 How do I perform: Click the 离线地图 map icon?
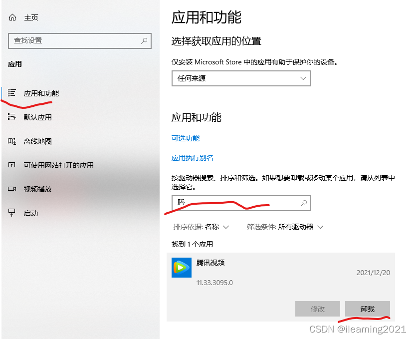click(x=11, y=141)
